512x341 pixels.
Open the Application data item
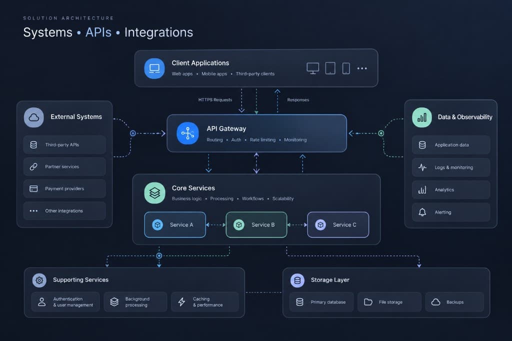(451, 144)
